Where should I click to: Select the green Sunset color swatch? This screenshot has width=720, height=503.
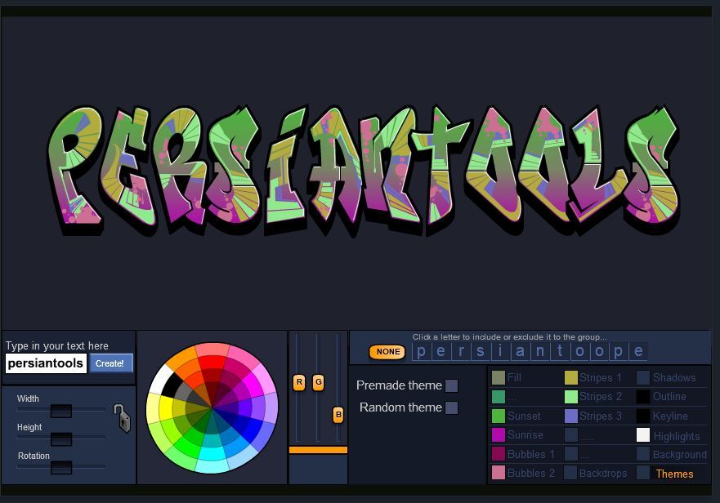499,416
